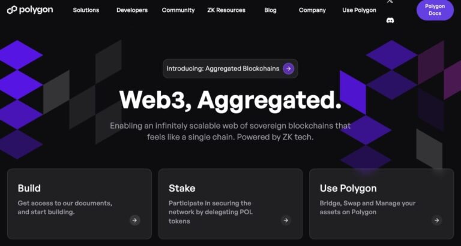The width and height of the screenshot is (461, 246).
Task: Open the Solutions menu
Action: 86,10
